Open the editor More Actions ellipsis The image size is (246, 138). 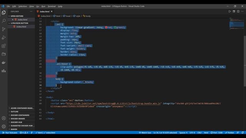[243, 11]
